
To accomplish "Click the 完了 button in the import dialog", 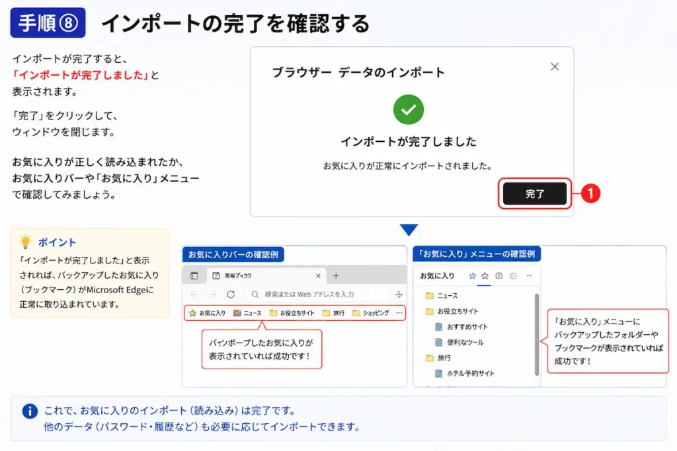I will pos(534,193).
